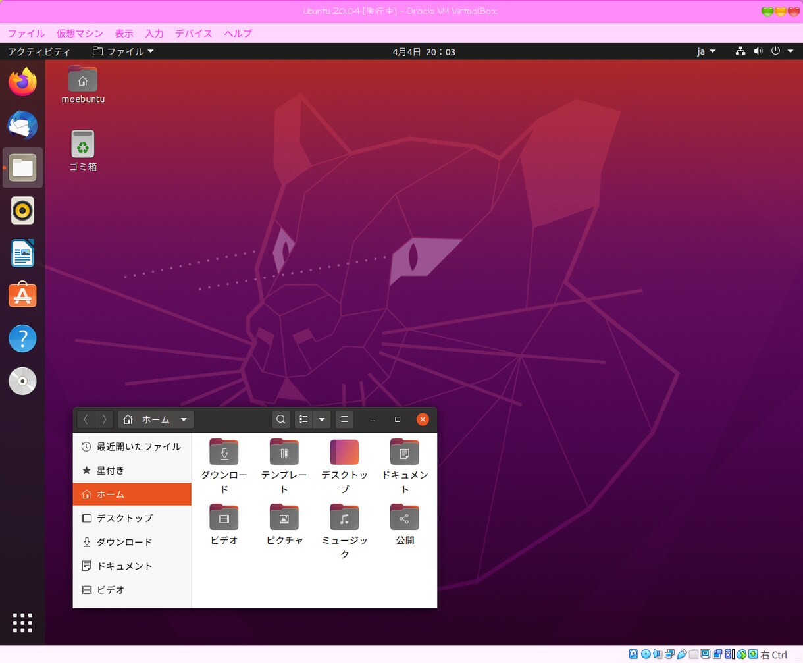Select the ミュージック folder icon
Viewport: 803px width, 663px height.
click(x=344, y=517)
